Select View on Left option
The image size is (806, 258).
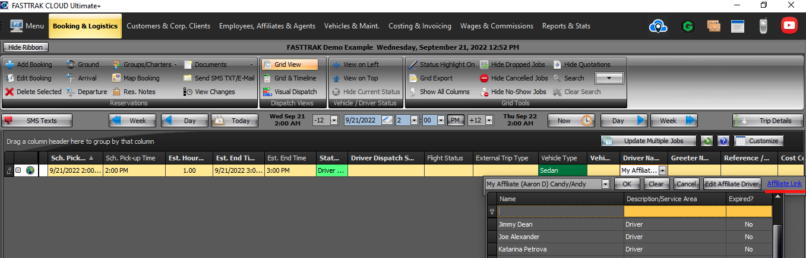pos(355,64)
